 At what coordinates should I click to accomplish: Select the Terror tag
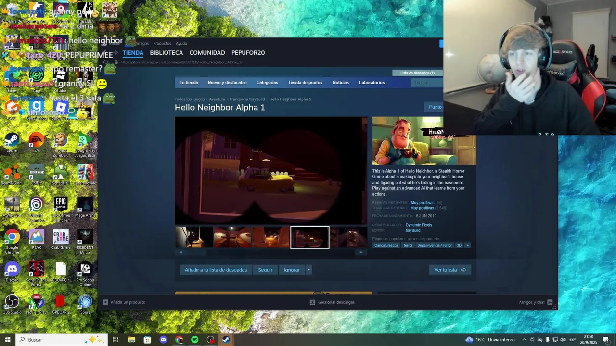(x=408, y=245)
